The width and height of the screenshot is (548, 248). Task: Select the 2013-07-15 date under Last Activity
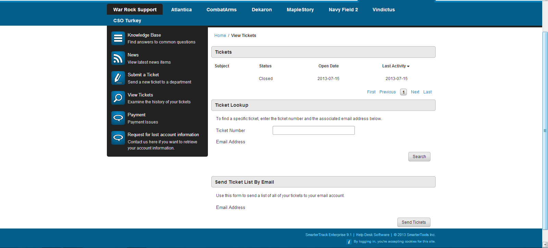pos(397,79)
